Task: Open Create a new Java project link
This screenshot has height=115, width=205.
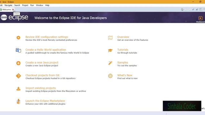Action: (x=42, y=63)
